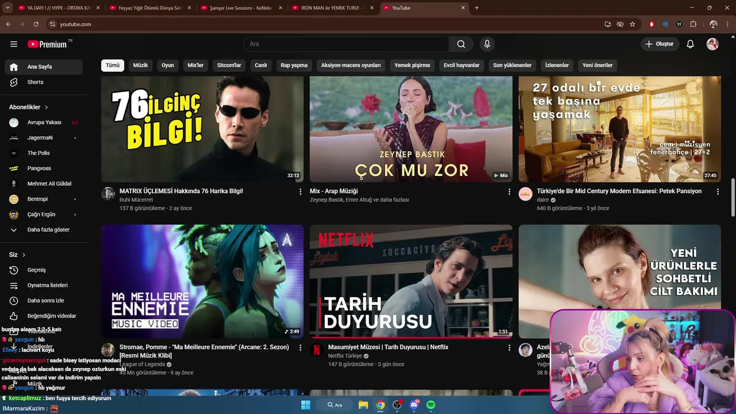The image size is (736, 414).
Task: Select the Tümü filter chip
Action: pos(113,65)
